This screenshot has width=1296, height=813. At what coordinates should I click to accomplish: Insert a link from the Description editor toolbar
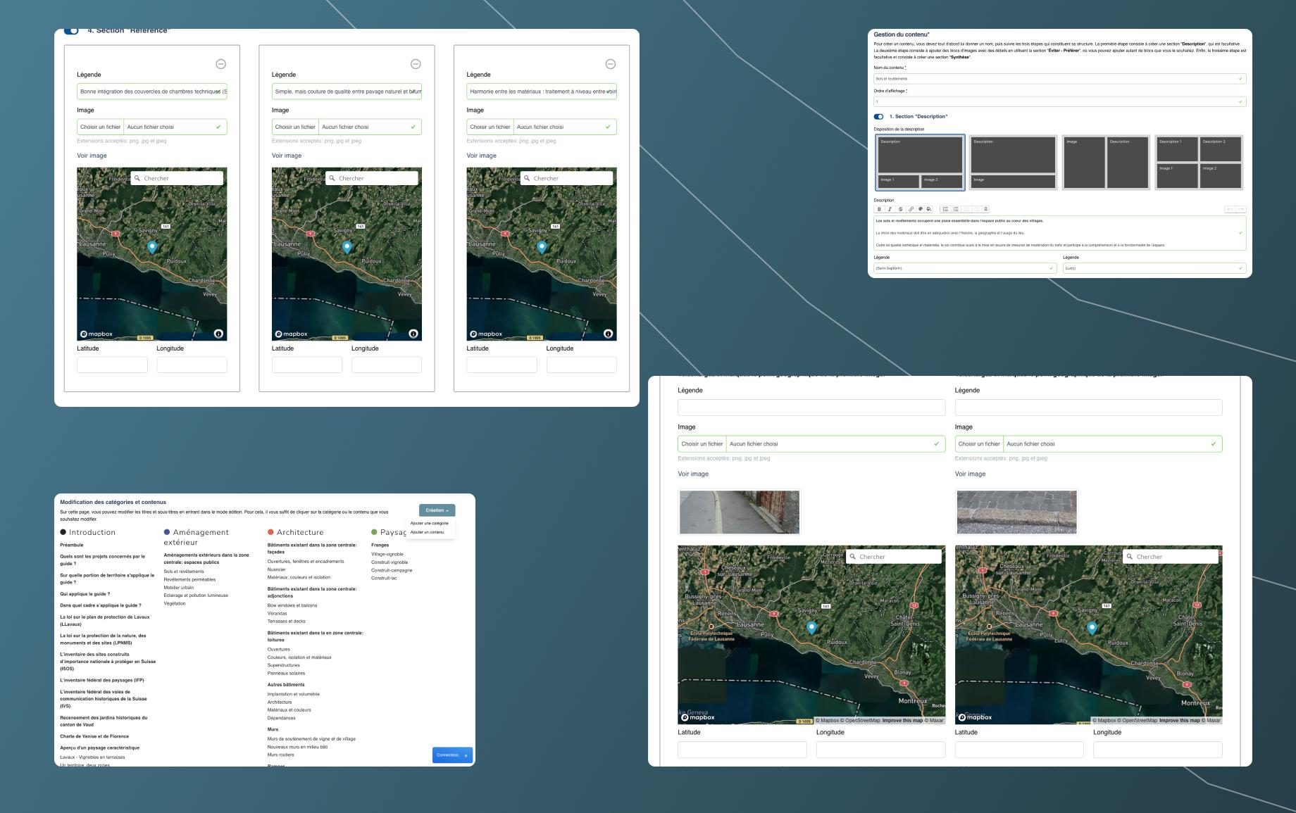click(x=911, y=209)
